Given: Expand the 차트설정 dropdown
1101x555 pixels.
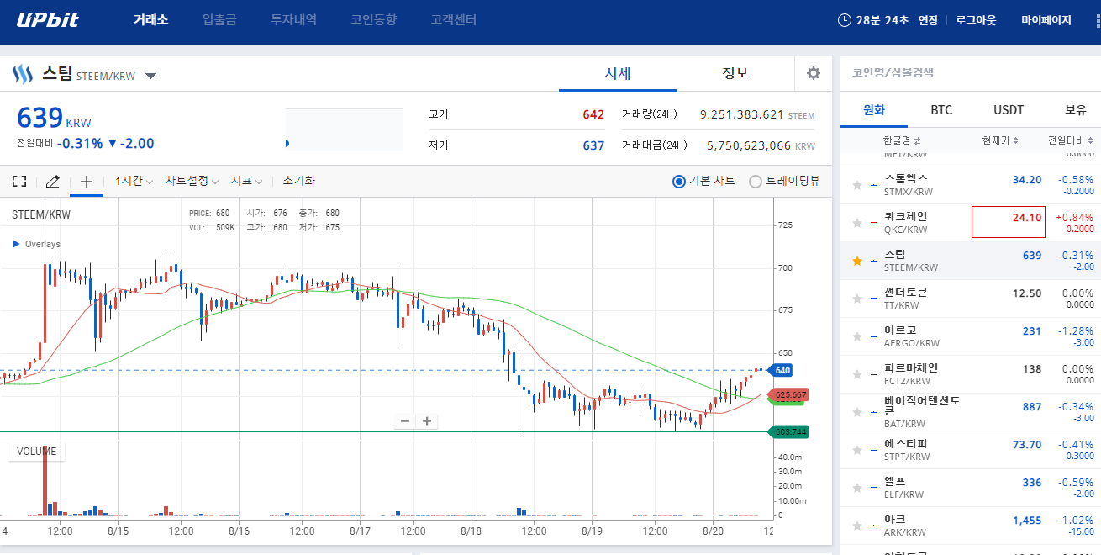Looking at the screenshot, I should pos(191,181).
